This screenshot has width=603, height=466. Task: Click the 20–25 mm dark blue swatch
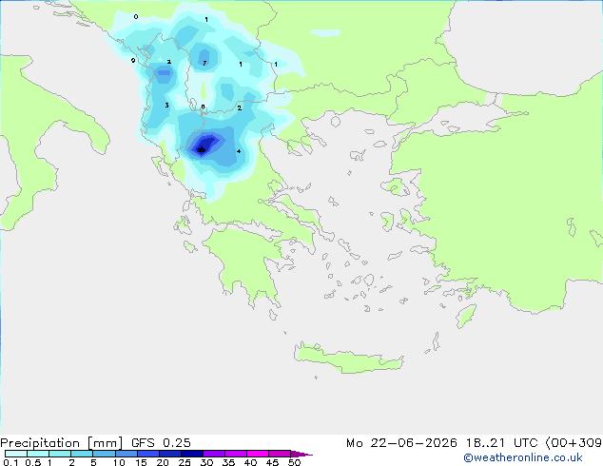coord(170,454)
